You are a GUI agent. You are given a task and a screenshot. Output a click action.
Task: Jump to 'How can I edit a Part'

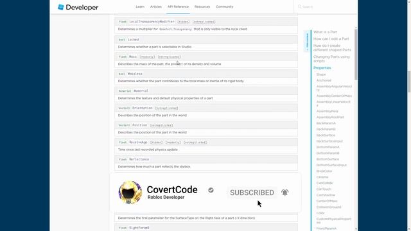pyautogui.click(x=331, y=38)
